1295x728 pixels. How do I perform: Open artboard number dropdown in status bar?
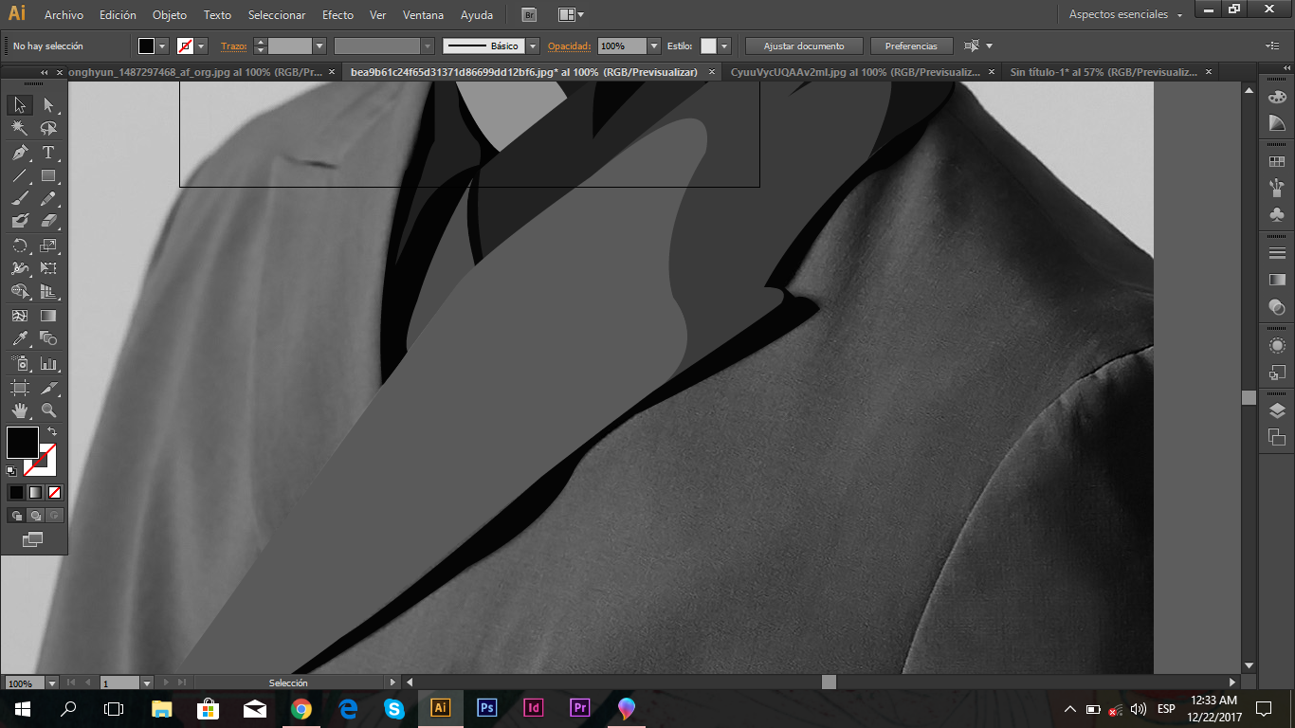tap(146, 682)
